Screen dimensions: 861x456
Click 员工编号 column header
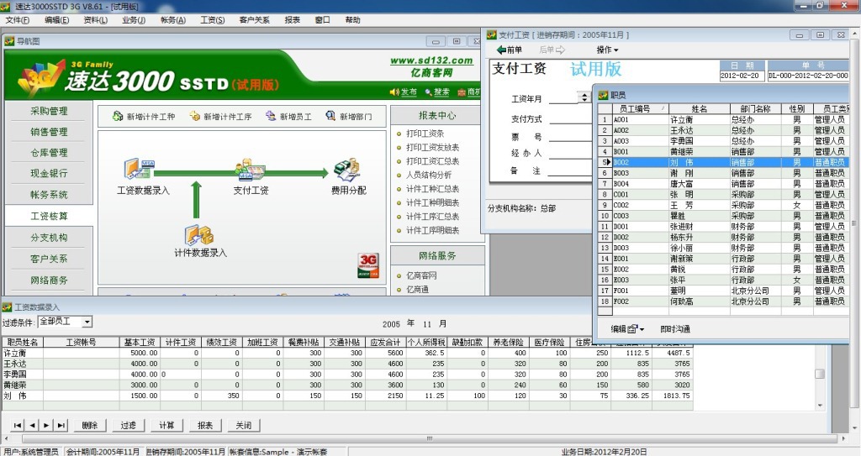tap(640, 108)
